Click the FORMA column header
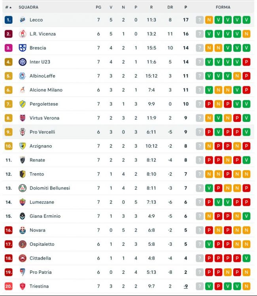Screen dimensions: 257x296 point(223,7)
